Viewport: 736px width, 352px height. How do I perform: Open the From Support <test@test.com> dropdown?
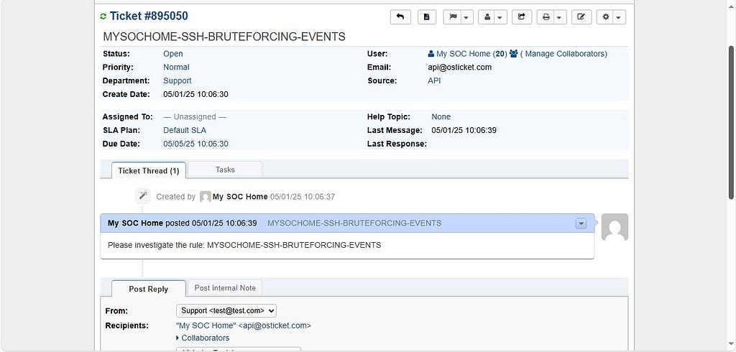pyautogui.click(x=226, y=311)
